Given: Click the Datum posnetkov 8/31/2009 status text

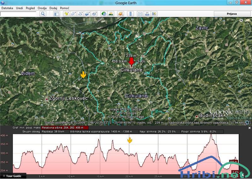Looking at the screenshot, I should click(66, 123).
